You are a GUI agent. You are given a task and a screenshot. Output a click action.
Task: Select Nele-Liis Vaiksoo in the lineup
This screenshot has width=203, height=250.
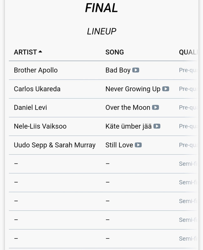pyautogui.click(x=40, y=126)
